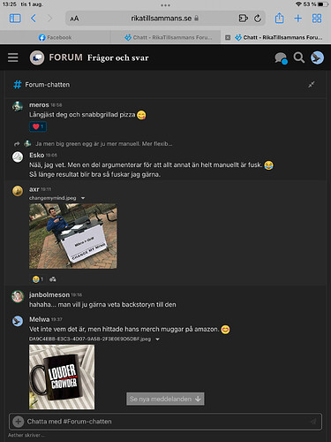The image size is (331, 442).
Task: Open the quoted reply about big green egg
Action: click(104, 144)
